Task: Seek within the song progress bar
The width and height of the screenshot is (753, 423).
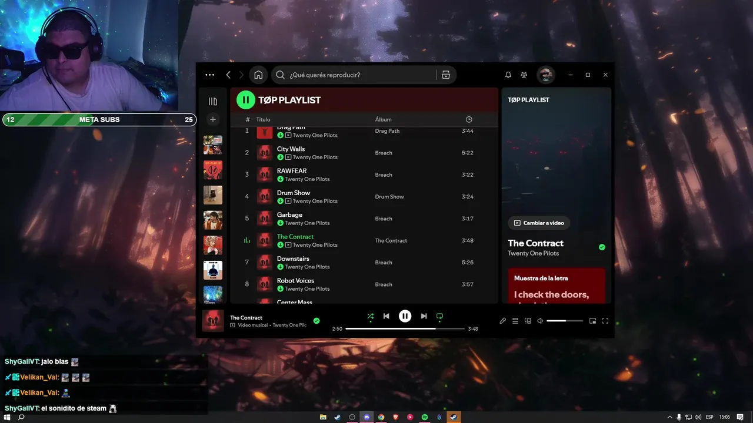Action: click(405, 329)
